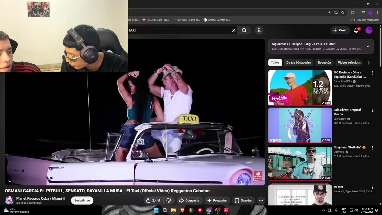Open more actions ellipsis under video
382x215 pixels.
261,201
